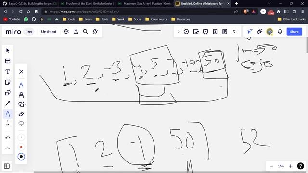Zoom out with minus button
Viewport: 308px width, 173px height.
(271, 166)
